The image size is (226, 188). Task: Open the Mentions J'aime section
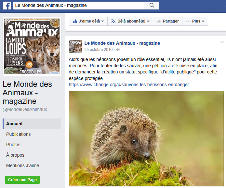point(23,165)
